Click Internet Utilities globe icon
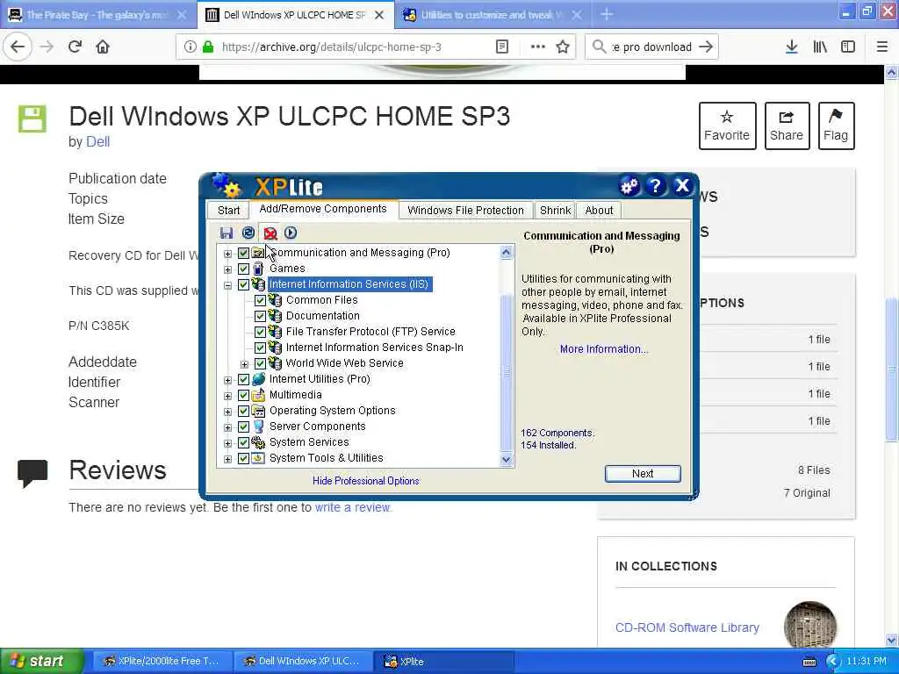 (x=259, y=379)
